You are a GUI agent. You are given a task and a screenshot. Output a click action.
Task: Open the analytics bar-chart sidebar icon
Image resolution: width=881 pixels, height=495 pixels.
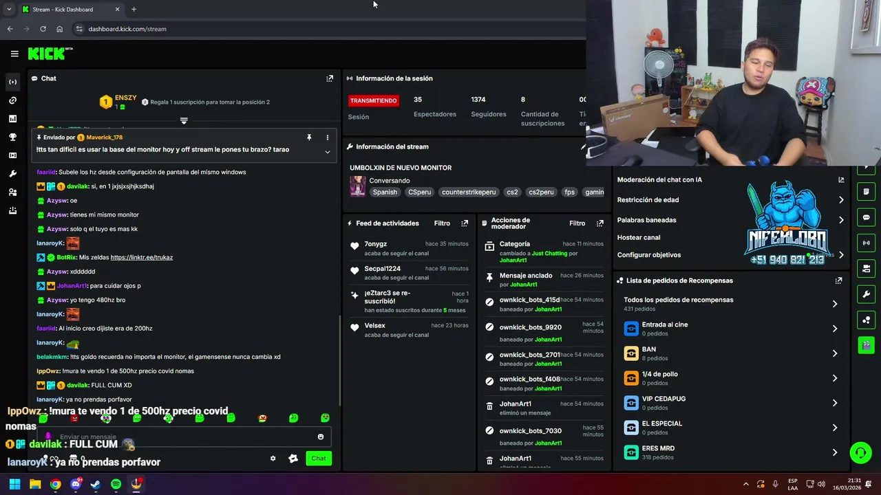[12, 119]
